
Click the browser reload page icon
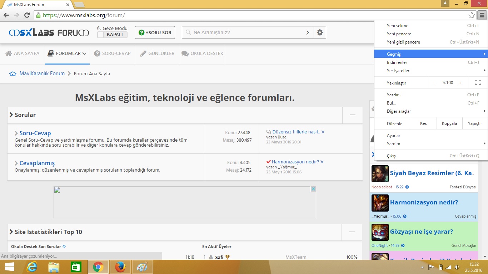27,15
